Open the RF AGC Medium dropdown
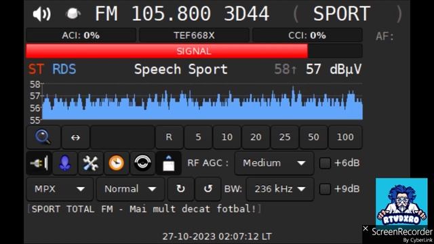This screenshot has height=244, width=434. [274, 163]
